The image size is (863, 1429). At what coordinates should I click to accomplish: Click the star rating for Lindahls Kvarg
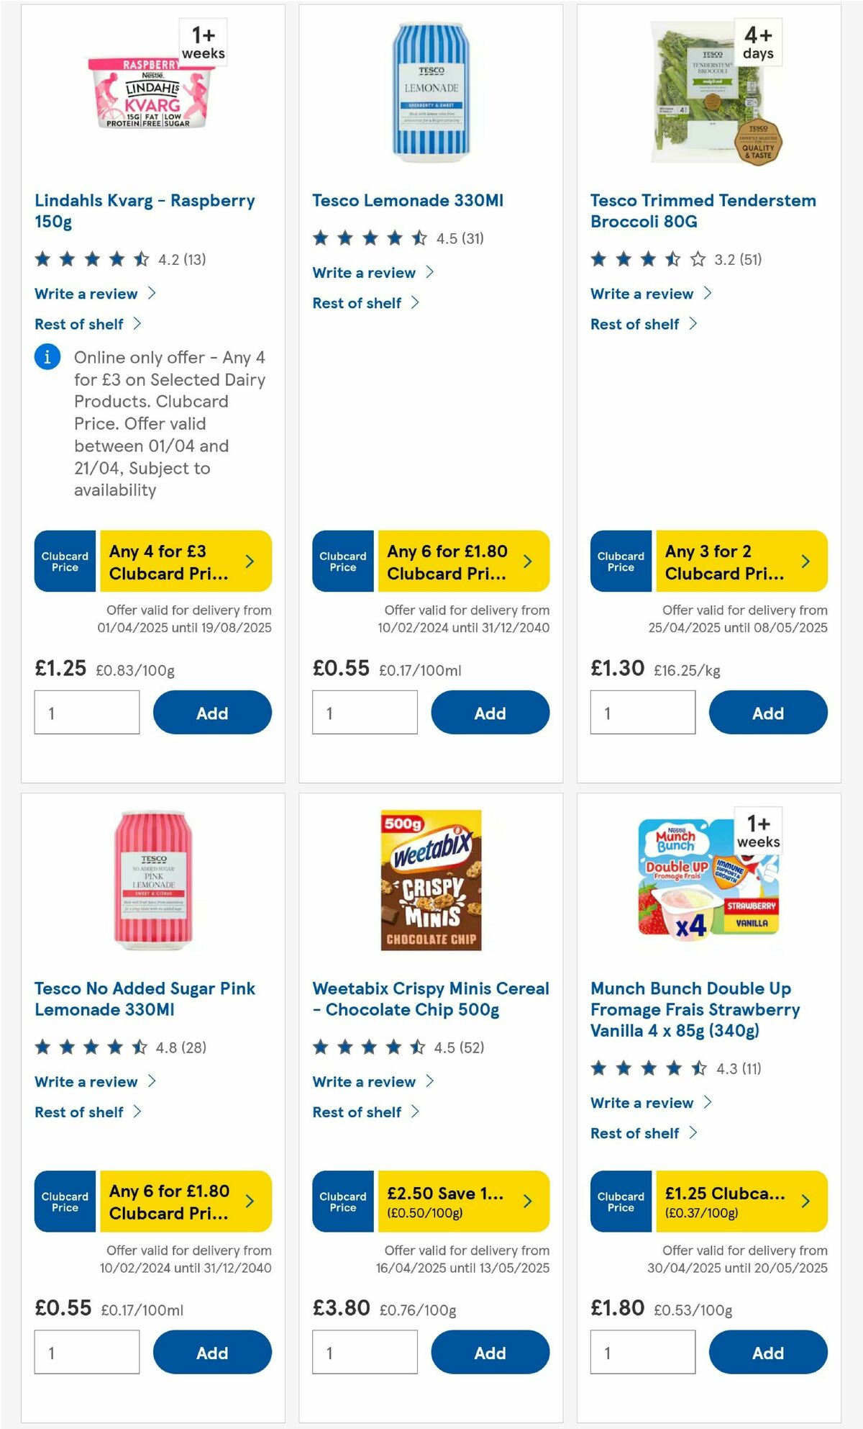89,258
